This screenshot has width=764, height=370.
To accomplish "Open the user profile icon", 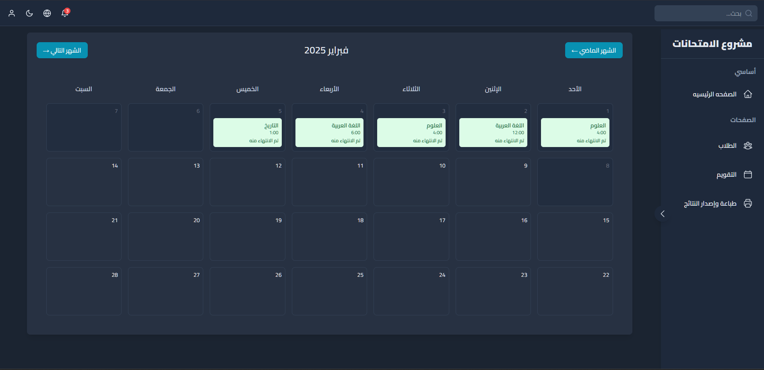I will tap(11, 13).
